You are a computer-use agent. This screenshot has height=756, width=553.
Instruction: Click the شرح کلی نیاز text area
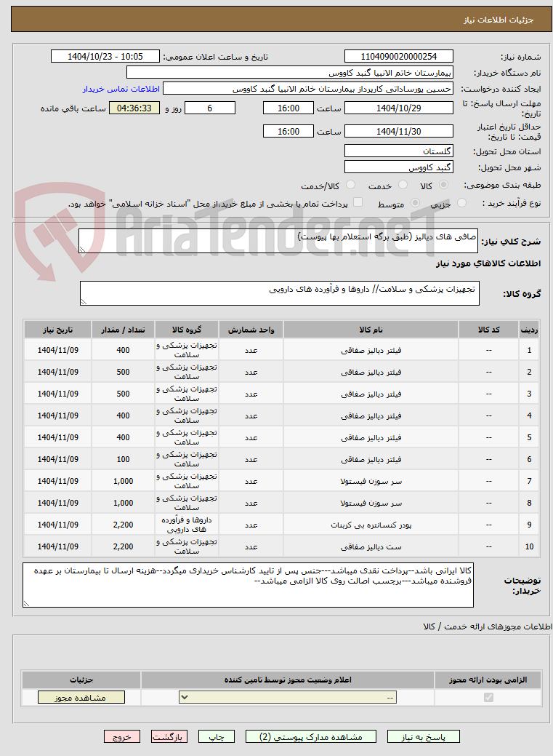coord(278,241)
